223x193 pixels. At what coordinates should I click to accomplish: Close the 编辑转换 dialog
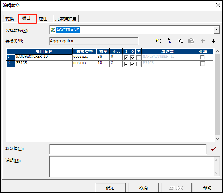pyautogui.click(x=218, y=5)
